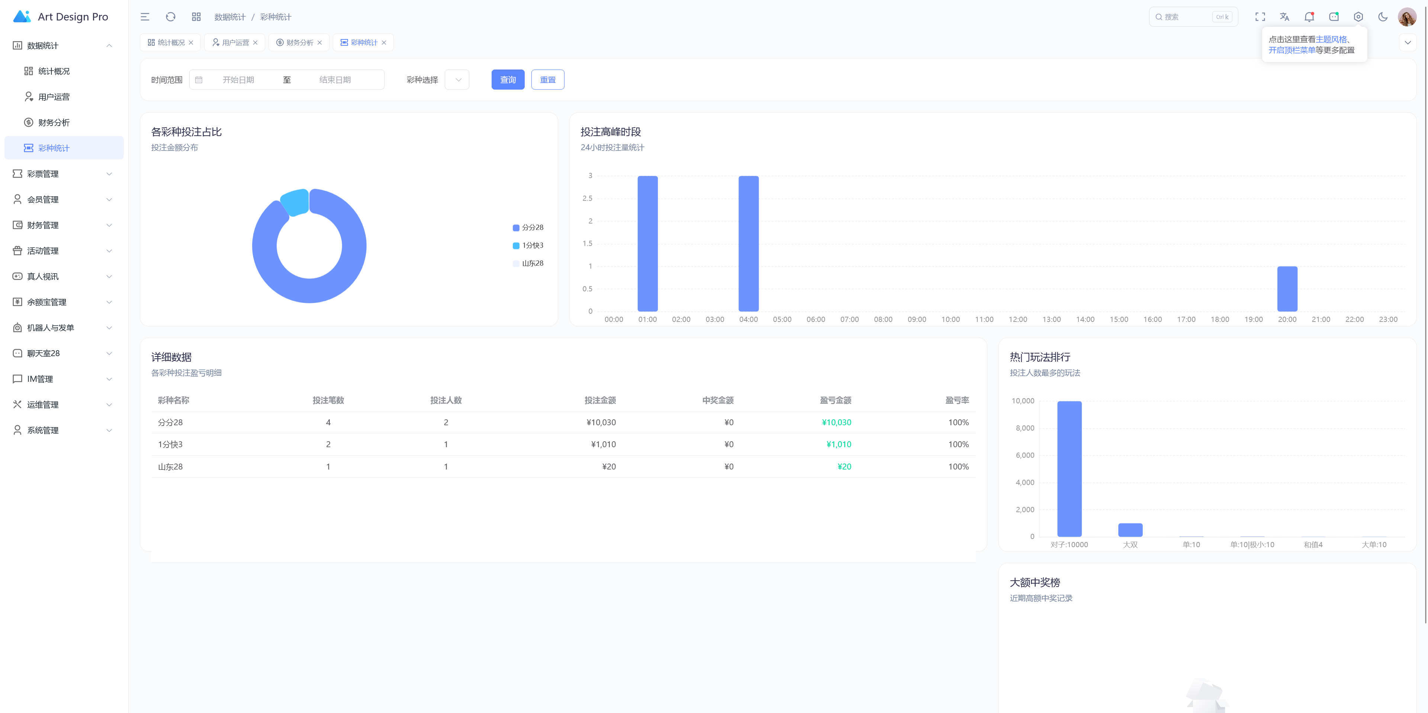Open the language translation icon
Image resolution: width=1428 pixels, height=713 pixels.
click(x=1284, y=17)
